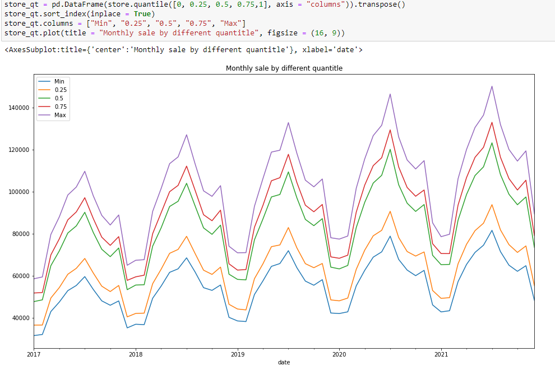Select the Min legend entry
Viewport: 555px width, 370px height.
point(58,81)
